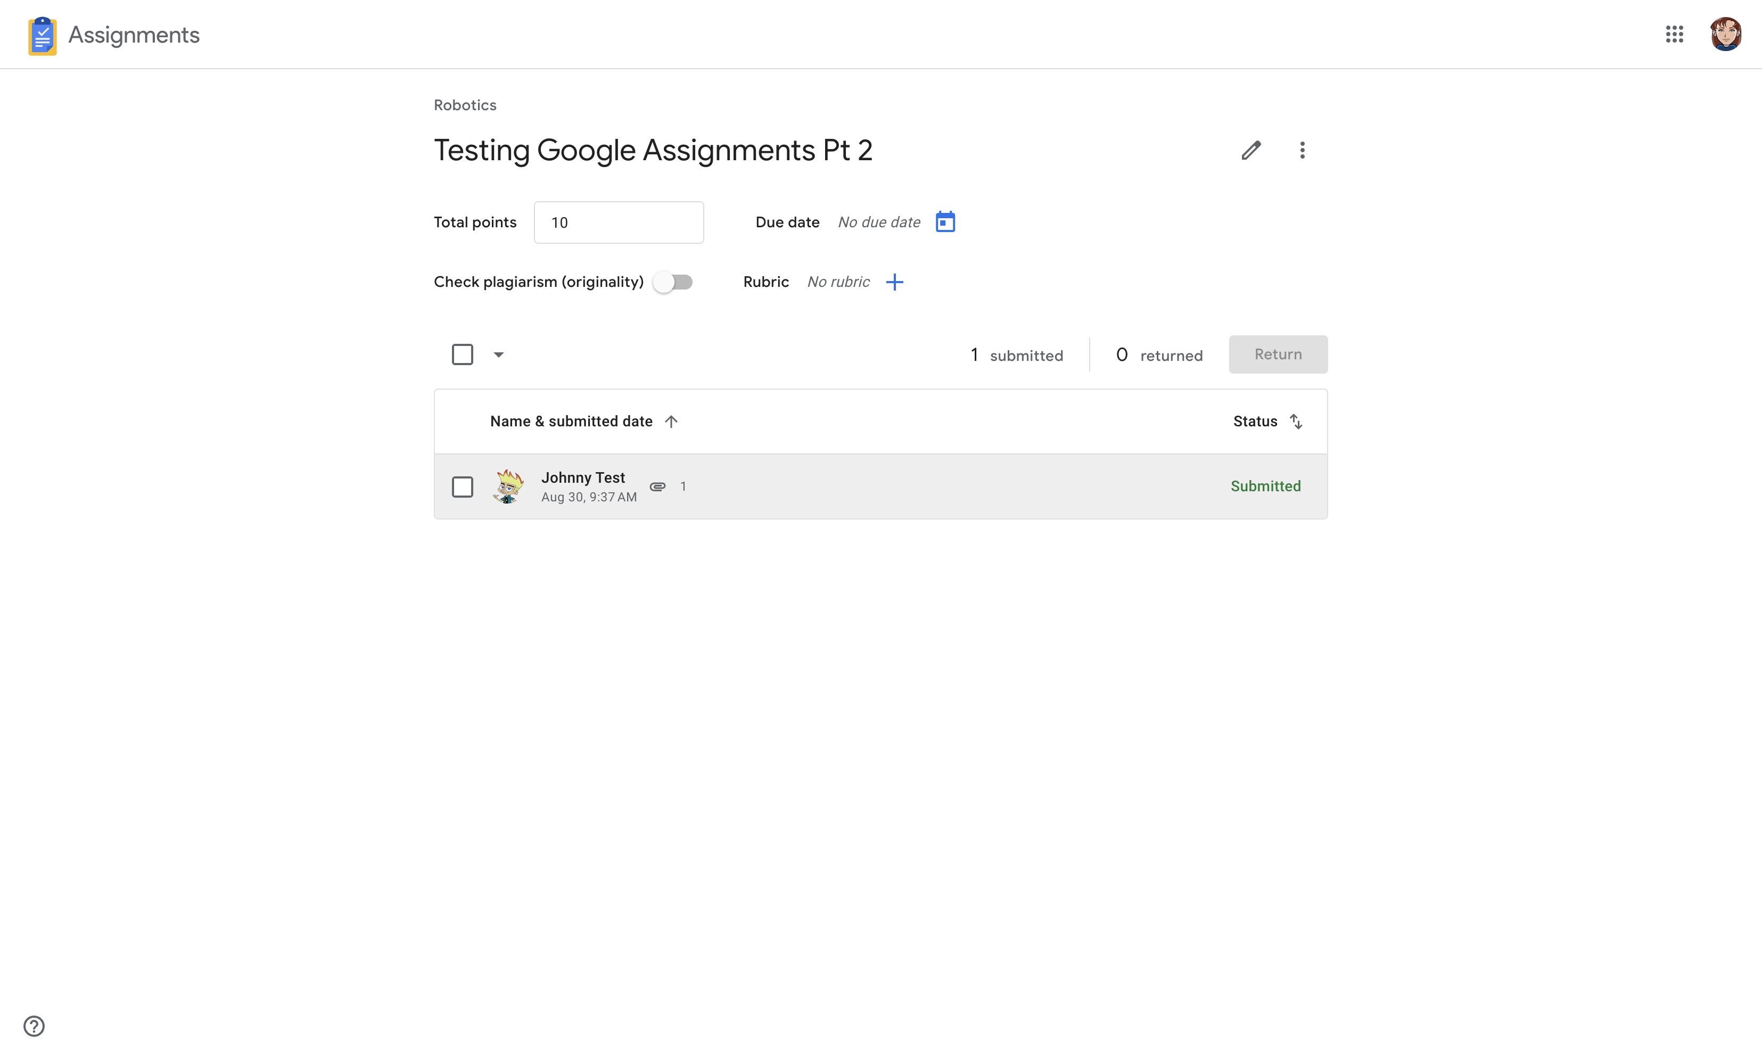1762x1056 pixels.
Task: Open the Google apps grid launcher
Action: (1675, 34)
